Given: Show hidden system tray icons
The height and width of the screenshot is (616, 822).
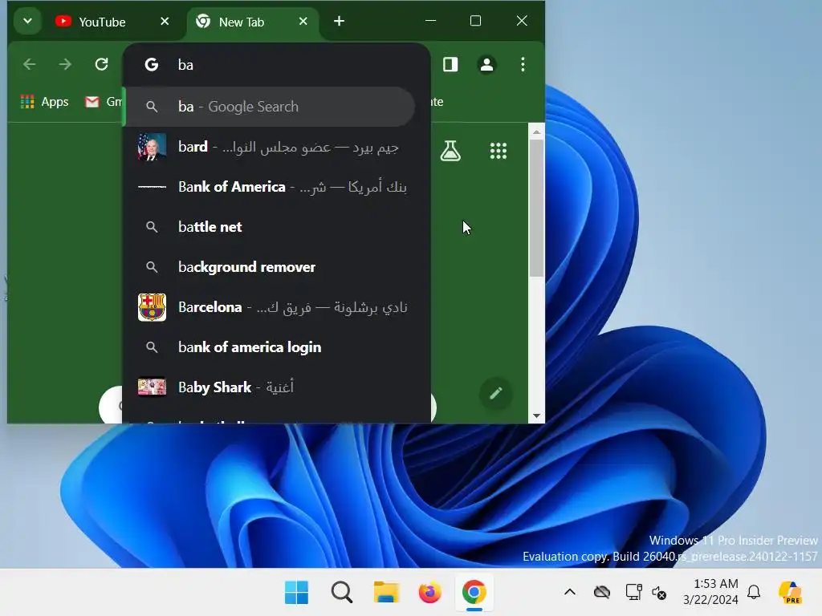Looking at the screenshot, I should click(x=570, y=593).
